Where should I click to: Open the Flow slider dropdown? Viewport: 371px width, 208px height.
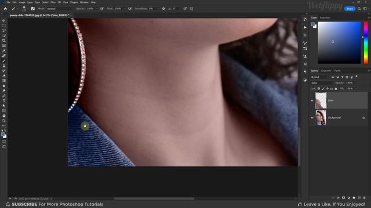click(x=125, y=9)
